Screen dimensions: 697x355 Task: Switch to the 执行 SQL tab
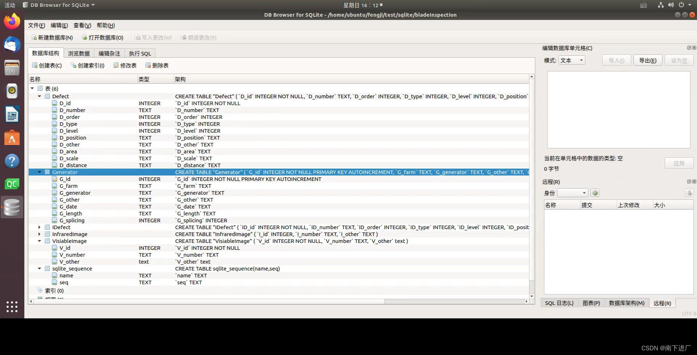140,53
